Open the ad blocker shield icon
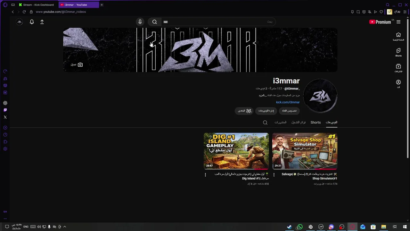Screen dimensions: 410x231 click(364, 12)
